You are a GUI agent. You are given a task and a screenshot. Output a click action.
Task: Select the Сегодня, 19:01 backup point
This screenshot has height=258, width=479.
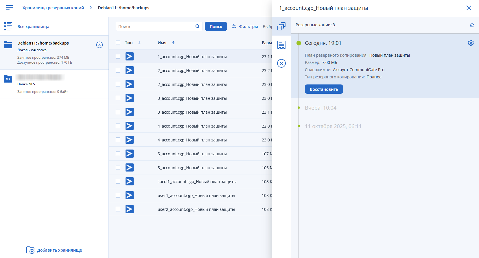click(323, 43)
